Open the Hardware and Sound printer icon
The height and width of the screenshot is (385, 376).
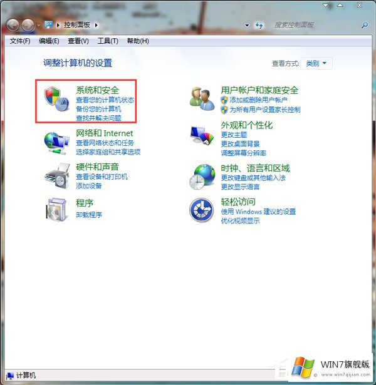point(57,176)
